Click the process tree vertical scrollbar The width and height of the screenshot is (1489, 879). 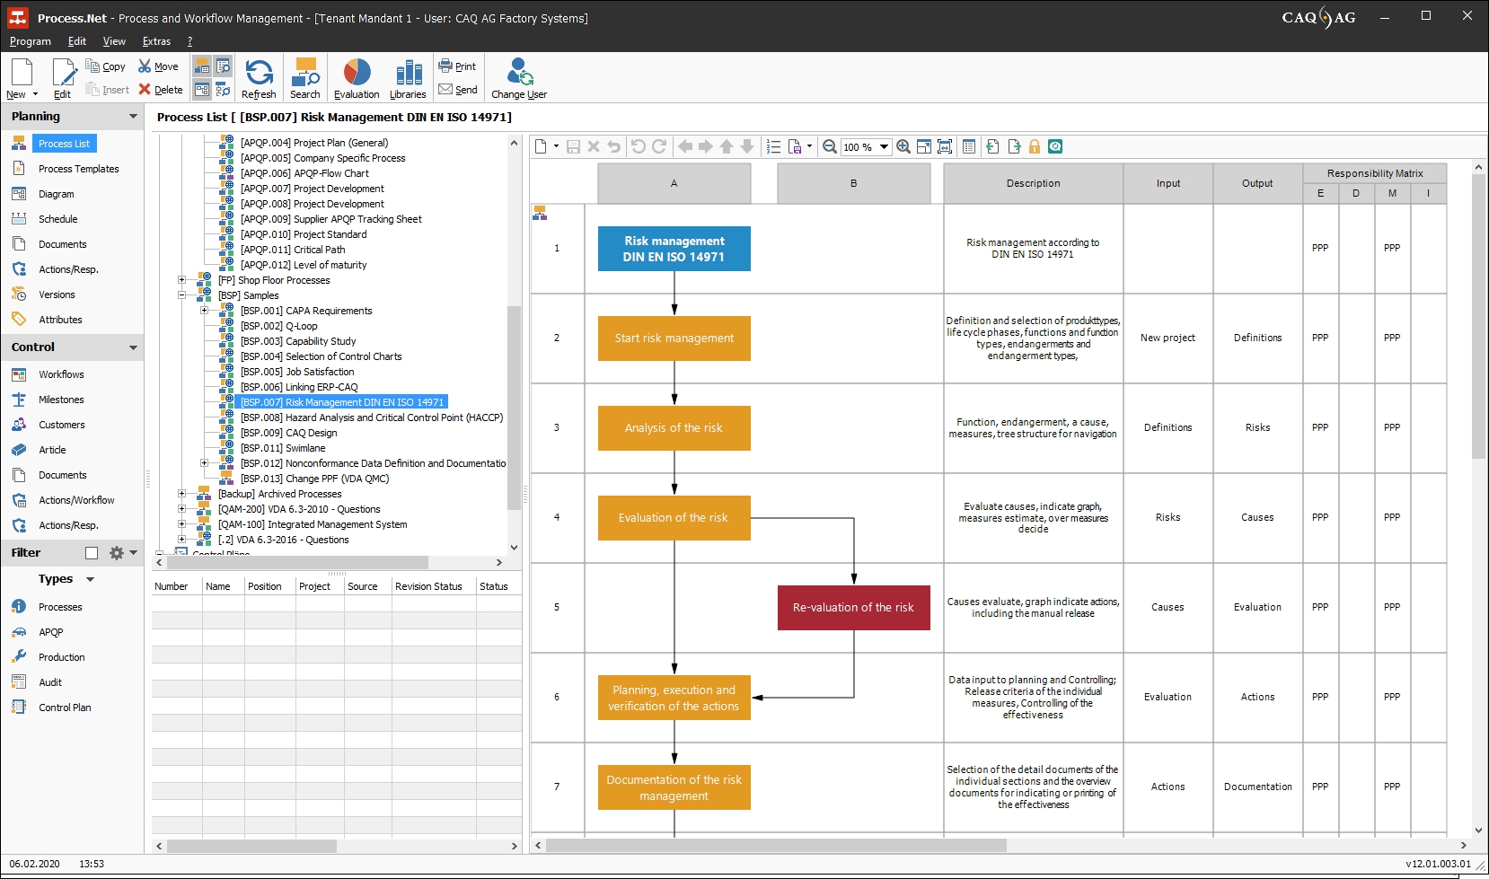coord(514,408)
